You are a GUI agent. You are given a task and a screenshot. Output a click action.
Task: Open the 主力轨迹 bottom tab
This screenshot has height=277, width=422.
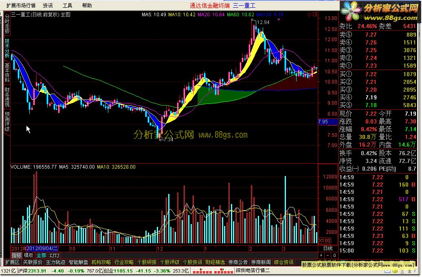(x=55, y=262)
